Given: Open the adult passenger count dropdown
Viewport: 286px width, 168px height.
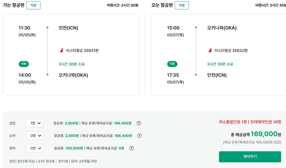Looking at the screenshot, I should (x=34, y=123).
